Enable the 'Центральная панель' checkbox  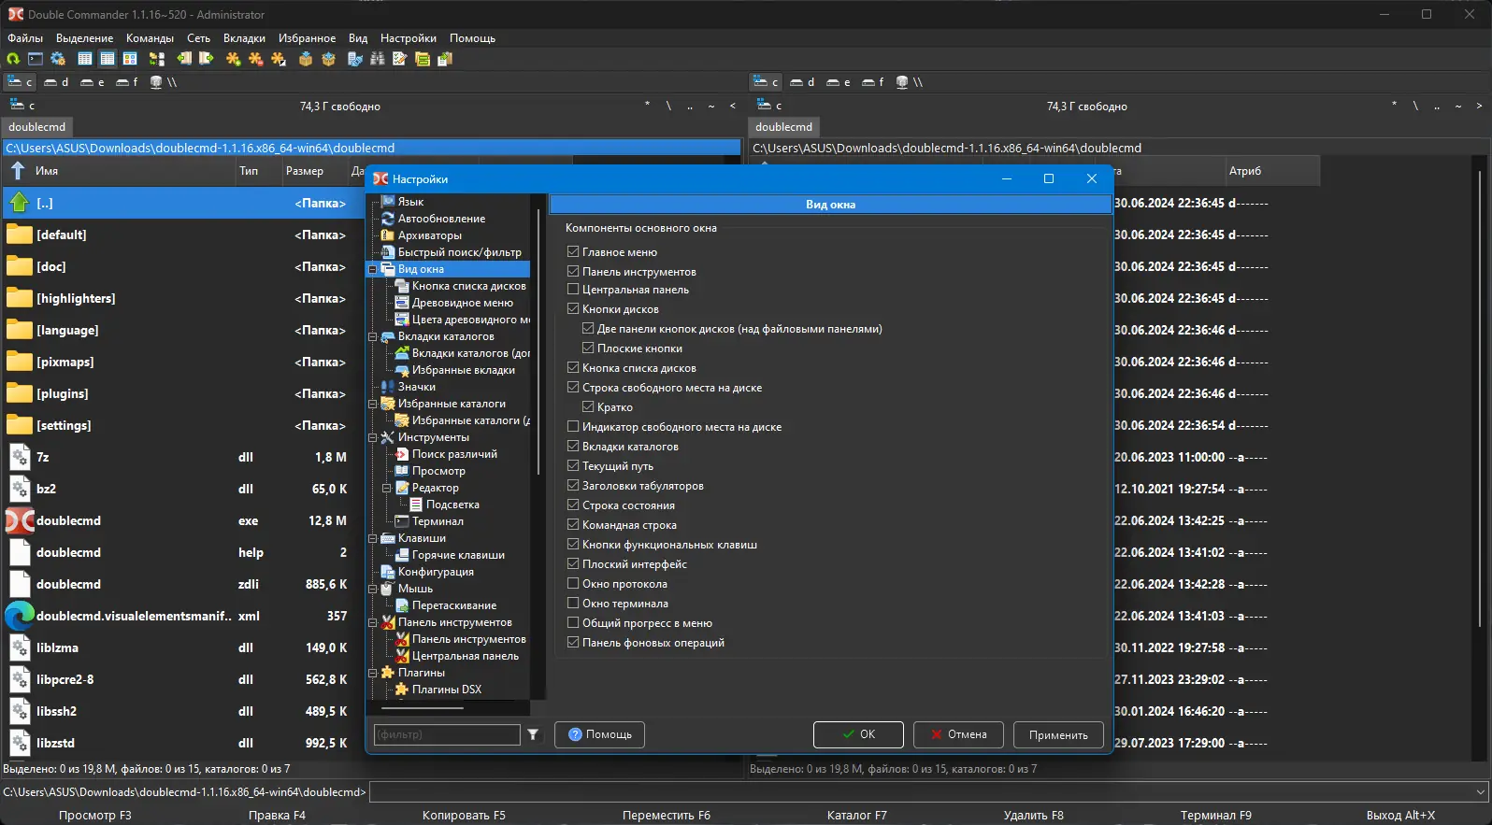tap(573, 290)
